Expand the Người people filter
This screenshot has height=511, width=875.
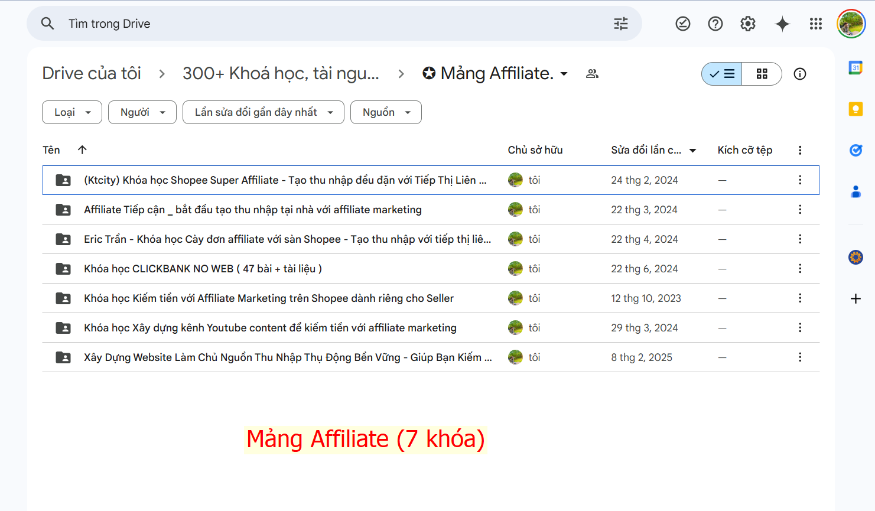[142, 112]
